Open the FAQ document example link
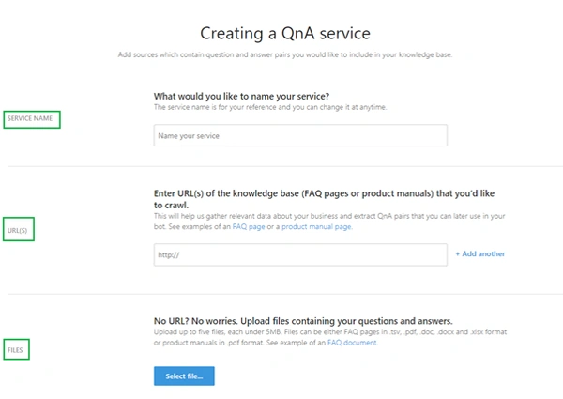 coord(352,343)
